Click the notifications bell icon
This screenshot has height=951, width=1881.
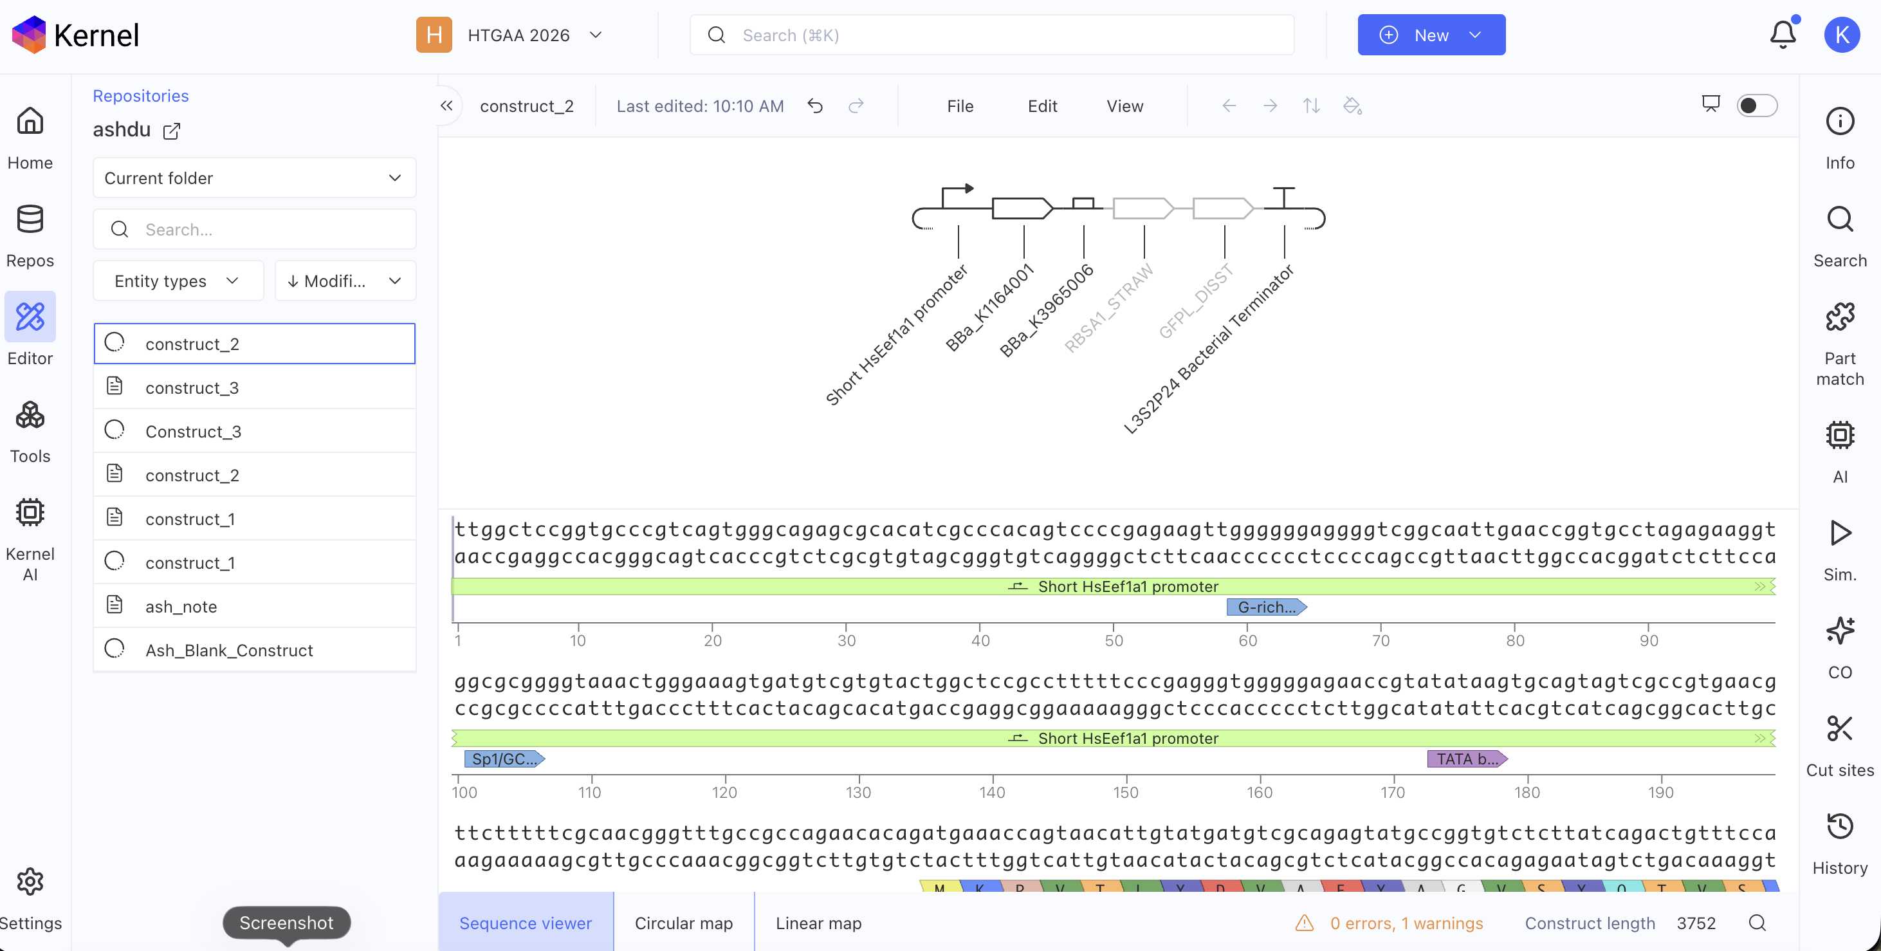(x=1783, y=34)
